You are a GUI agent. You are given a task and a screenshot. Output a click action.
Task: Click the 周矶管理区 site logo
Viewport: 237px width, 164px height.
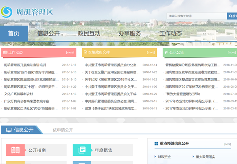coord(27,13)
